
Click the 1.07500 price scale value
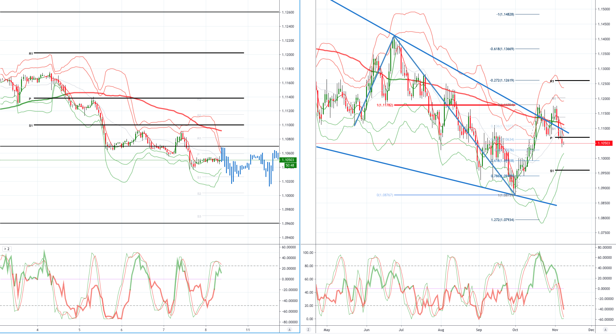(604, 233)
